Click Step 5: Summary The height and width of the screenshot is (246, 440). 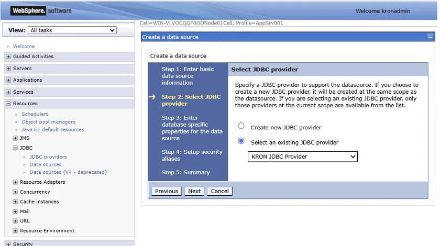pos(186,173)
